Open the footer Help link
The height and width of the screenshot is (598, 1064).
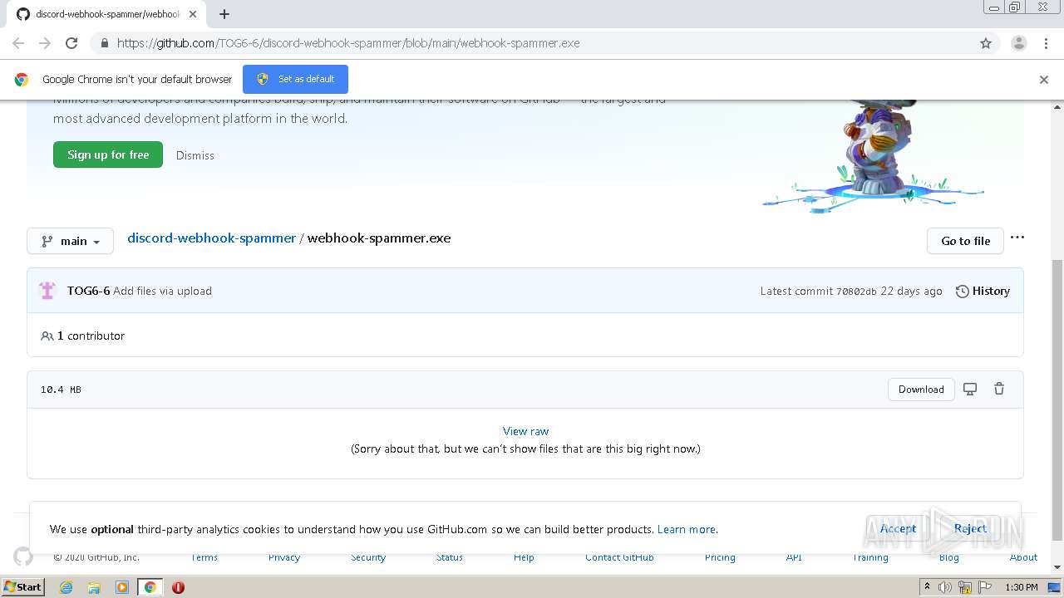(524, 557)
